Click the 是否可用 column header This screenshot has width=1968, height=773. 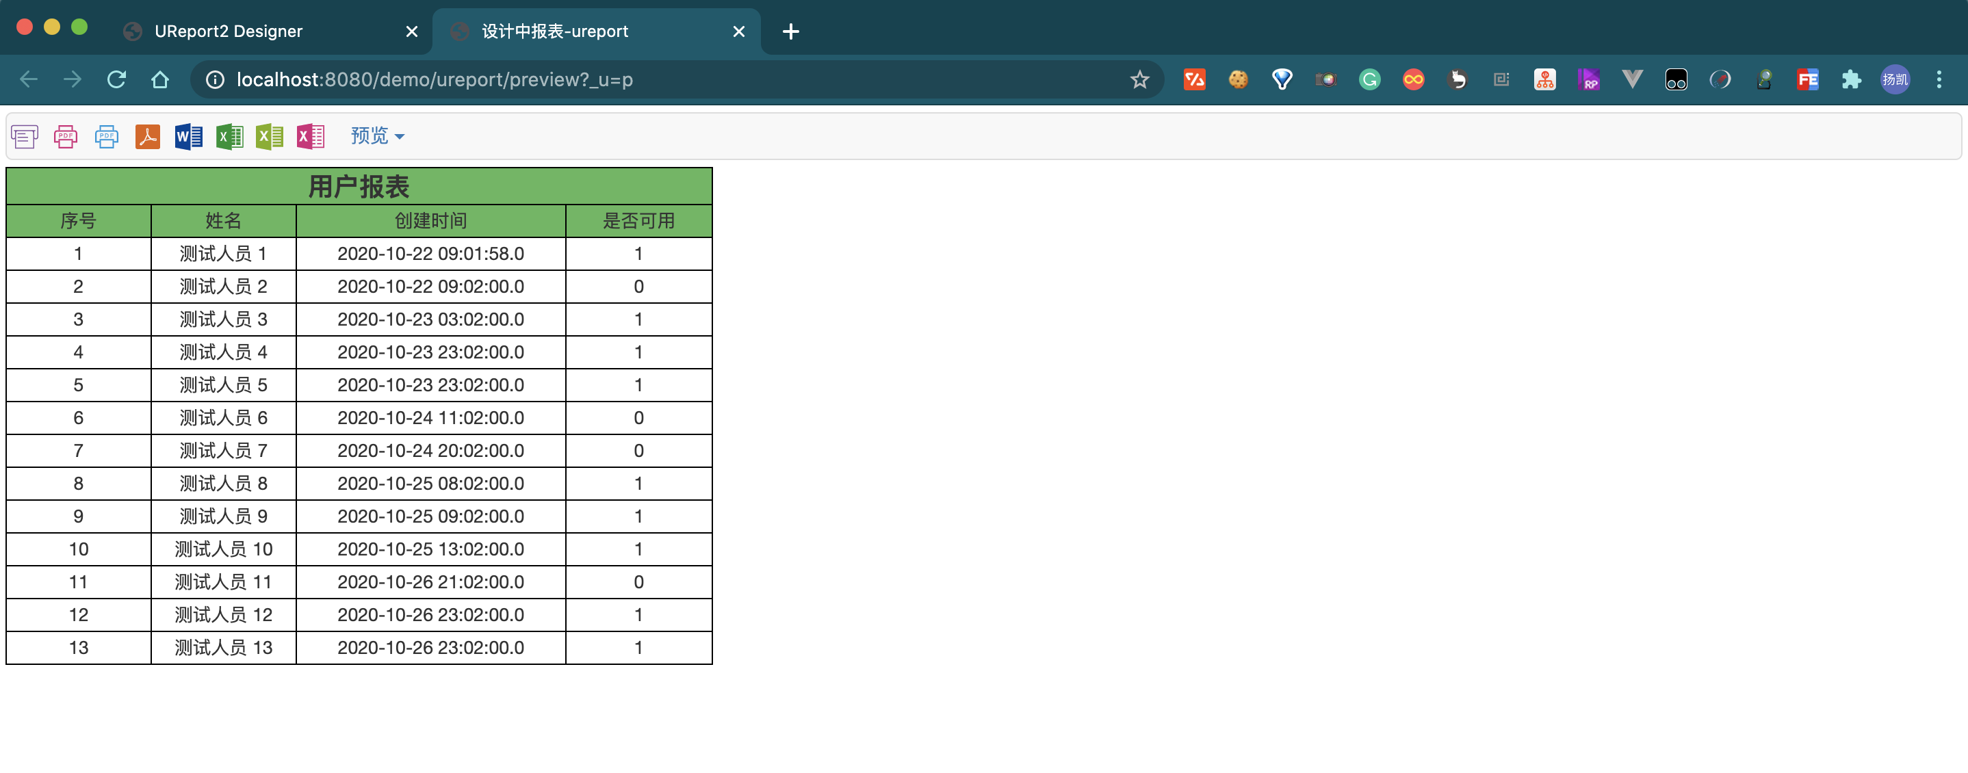(638, 221)
